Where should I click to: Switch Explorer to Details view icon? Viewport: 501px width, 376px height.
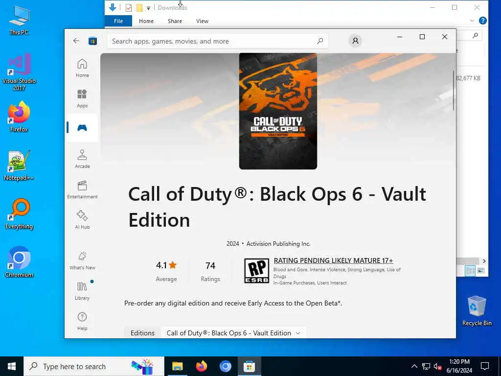click(470, 271)
